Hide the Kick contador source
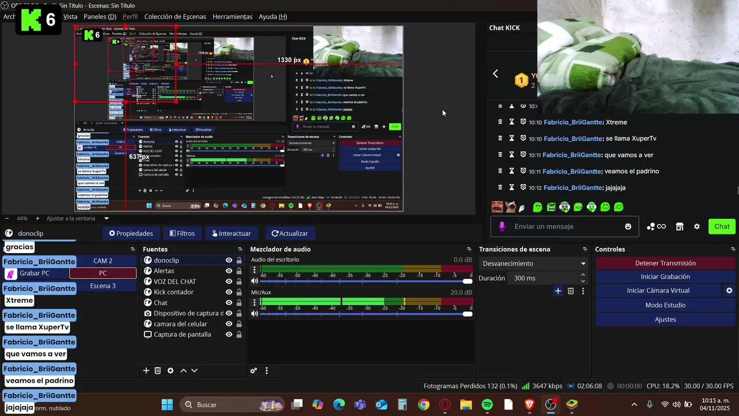This screenshot has height=416, width=739. click(229, 292)
